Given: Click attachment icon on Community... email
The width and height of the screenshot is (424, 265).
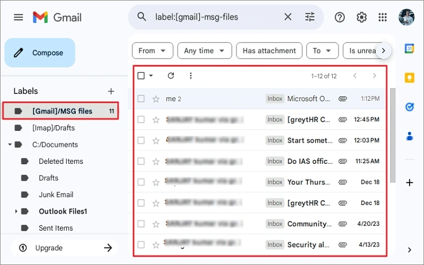Looking at the screenshot, I should click(x=342, y=224).
